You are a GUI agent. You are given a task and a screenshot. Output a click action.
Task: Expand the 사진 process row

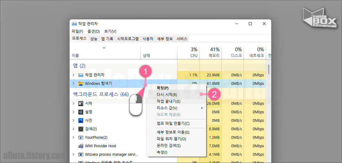pos(74,120)
